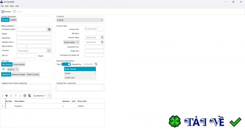245x131 pixels.
Task: Click the VAT-ID input field
Action: 26,56
